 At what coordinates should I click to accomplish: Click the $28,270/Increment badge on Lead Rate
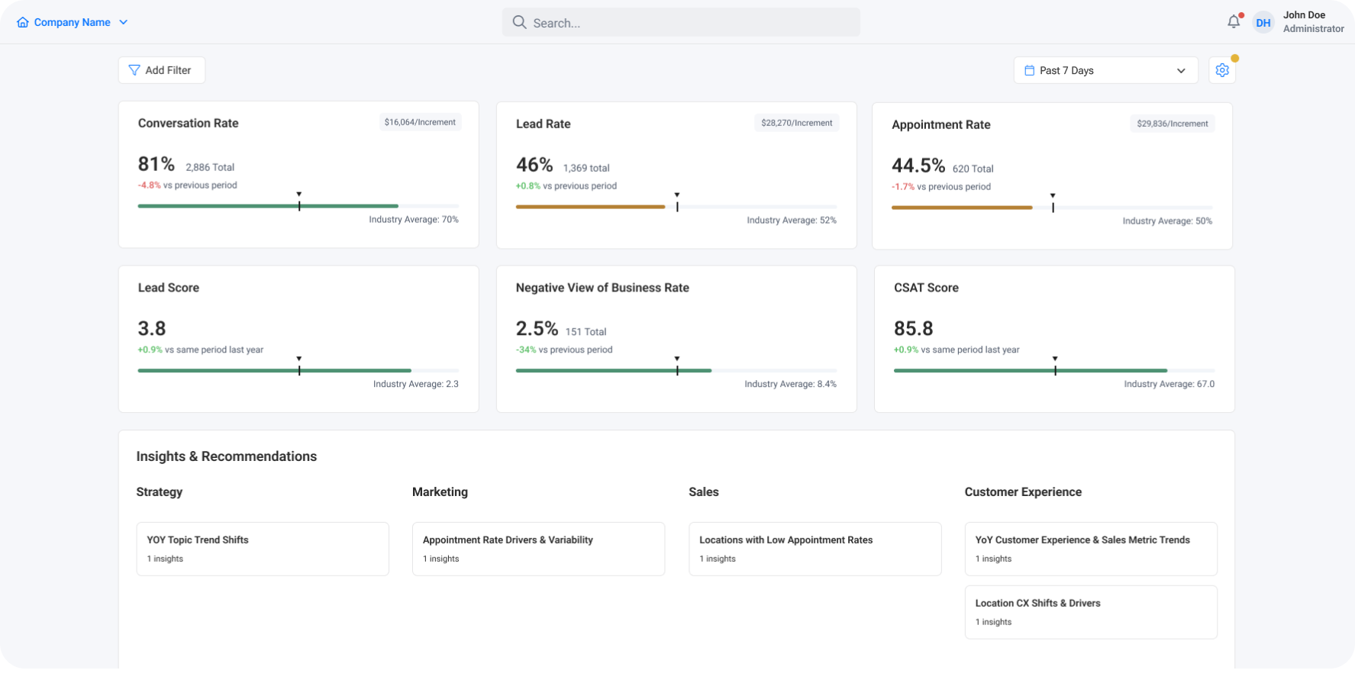(x=796, y=123)
